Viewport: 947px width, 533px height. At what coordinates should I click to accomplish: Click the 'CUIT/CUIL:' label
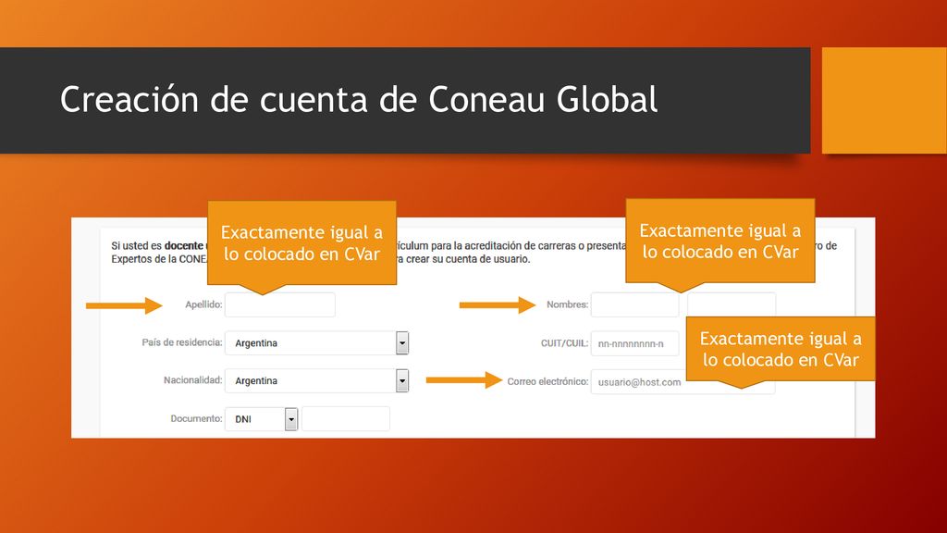click(x=564, y=343)
